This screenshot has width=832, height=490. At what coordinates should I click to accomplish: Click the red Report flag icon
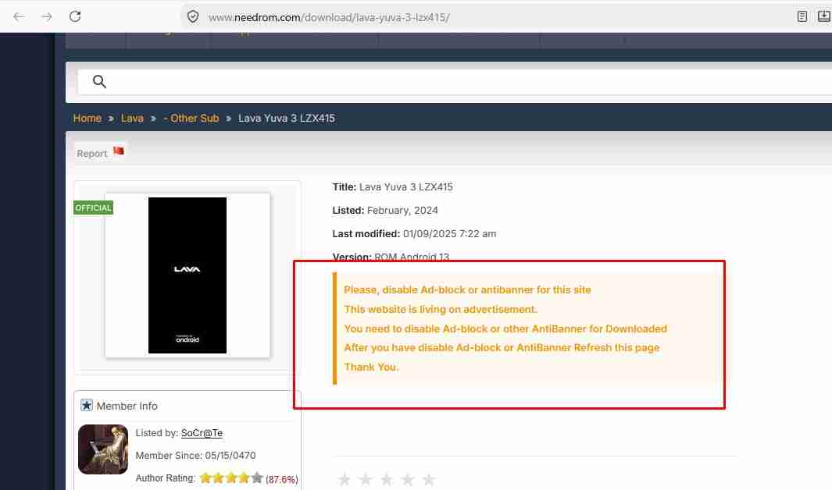click(119, 151)
